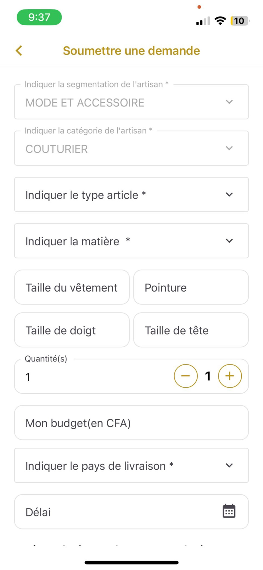Expand the type article dropdown

tap(131, 195)
